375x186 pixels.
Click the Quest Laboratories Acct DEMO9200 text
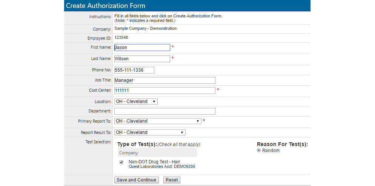(162, 166)
